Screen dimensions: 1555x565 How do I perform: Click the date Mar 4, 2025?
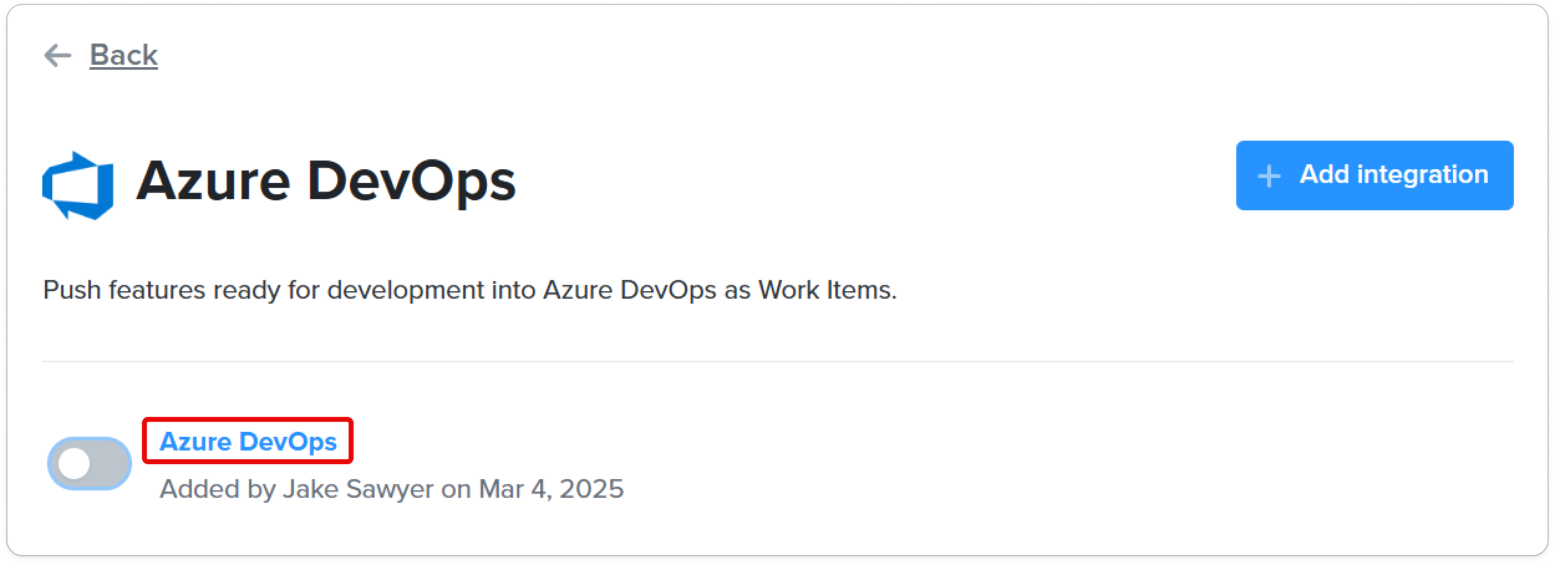[551, 489]
